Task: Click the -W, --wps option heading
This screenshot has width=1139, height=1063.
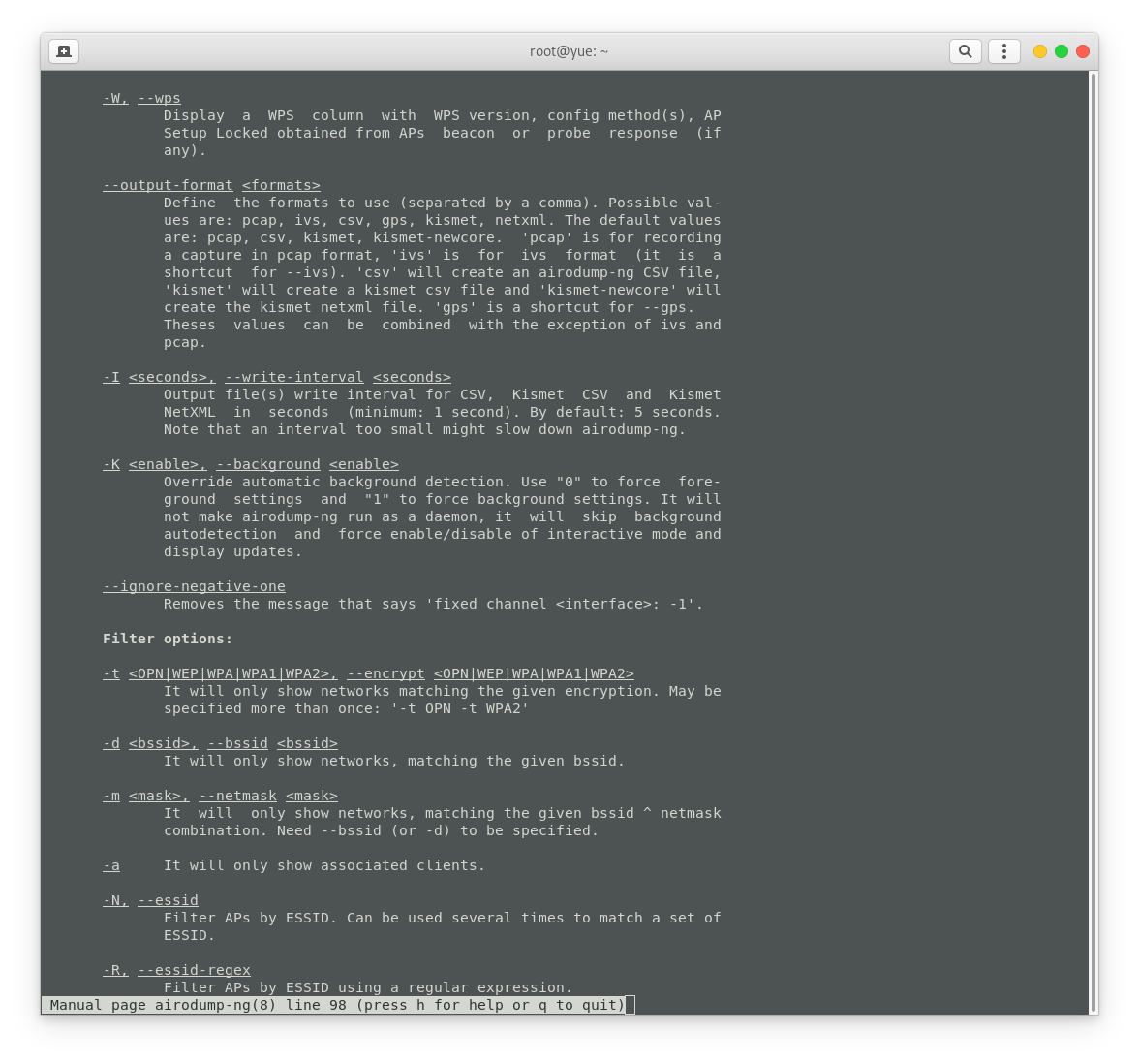Action: [141, 98]
